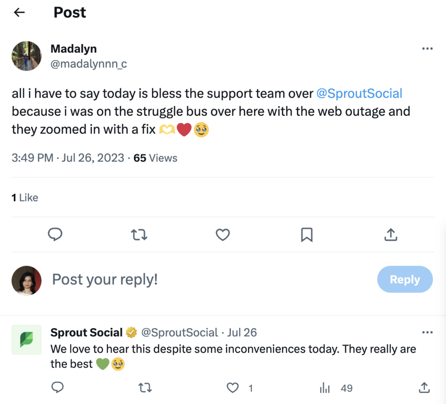Screen dimensions: 446x404
Task: Like Madalyn's post with heart icon
Action: (223, 235)
